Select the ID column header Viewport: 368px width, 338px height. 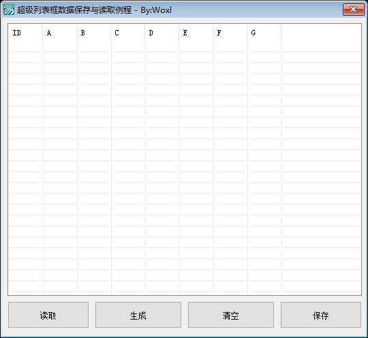coord(25,33)
